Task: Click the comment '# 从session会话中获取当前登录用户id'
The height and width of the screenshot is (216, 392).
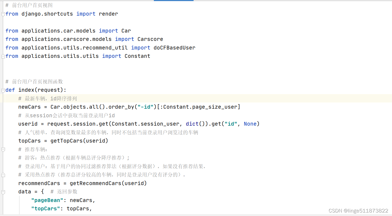Action: [67, 115]
